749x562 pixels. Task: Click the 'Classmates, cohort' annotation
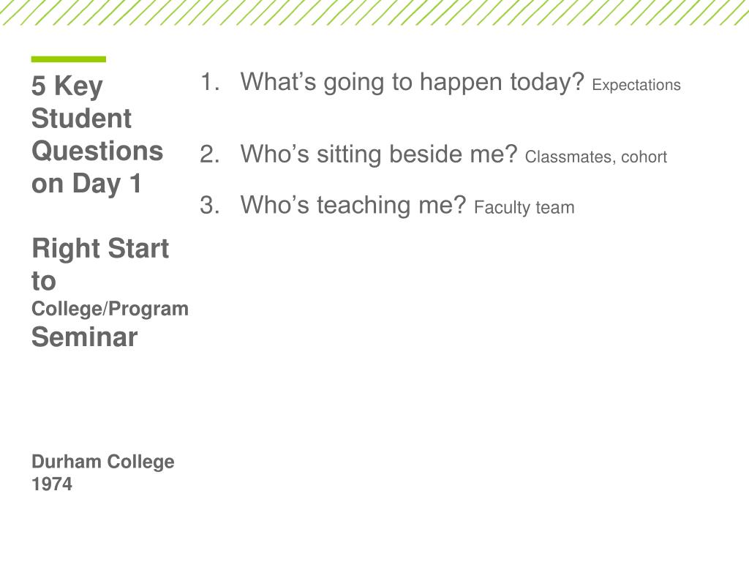coord(595,157)
